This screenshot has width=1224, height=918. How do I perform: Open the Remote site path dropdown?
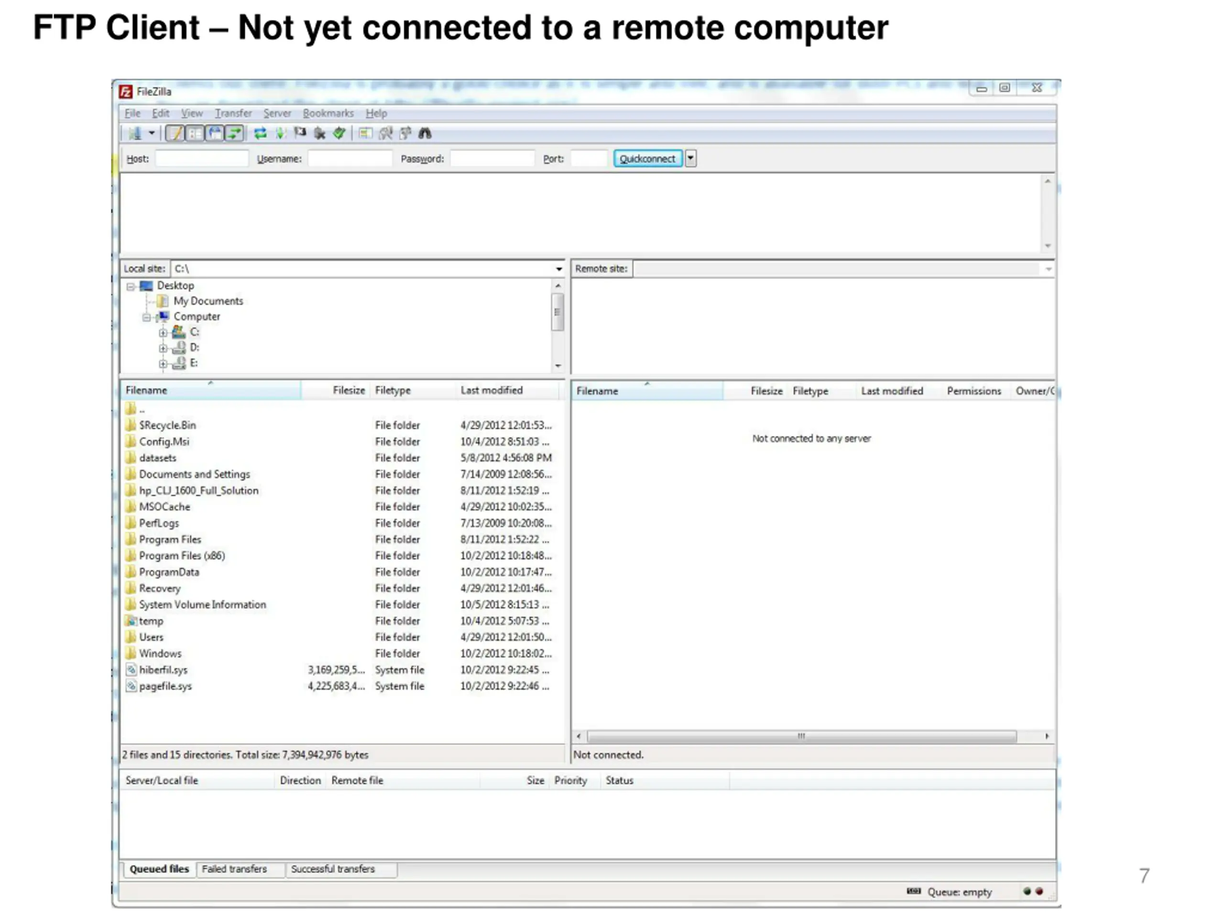1049,270
